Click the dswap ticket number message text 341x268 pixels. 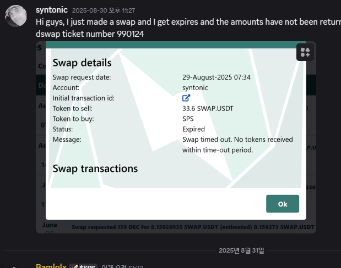(x=90, y=34)
